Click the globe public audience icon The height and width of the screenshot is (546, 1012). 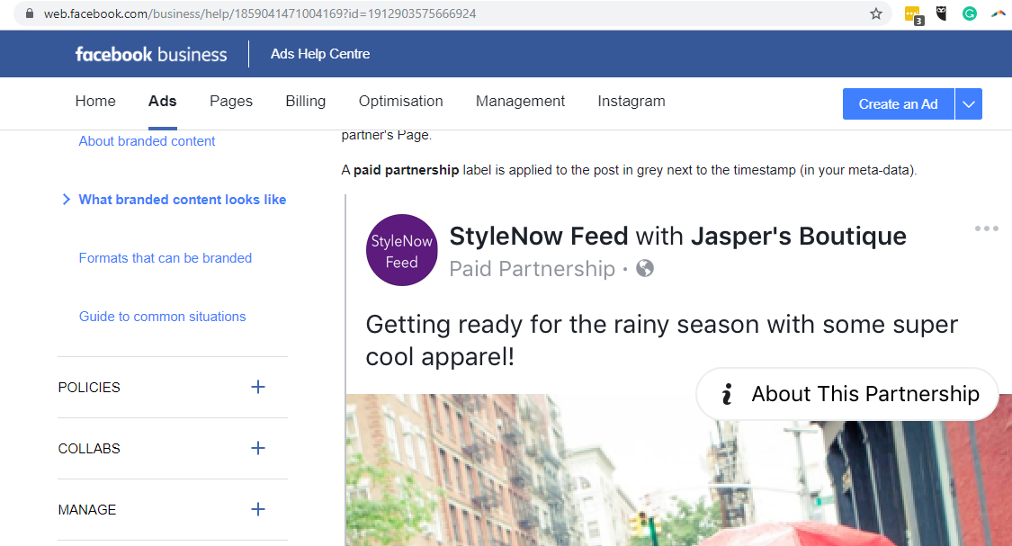(644, 268)
